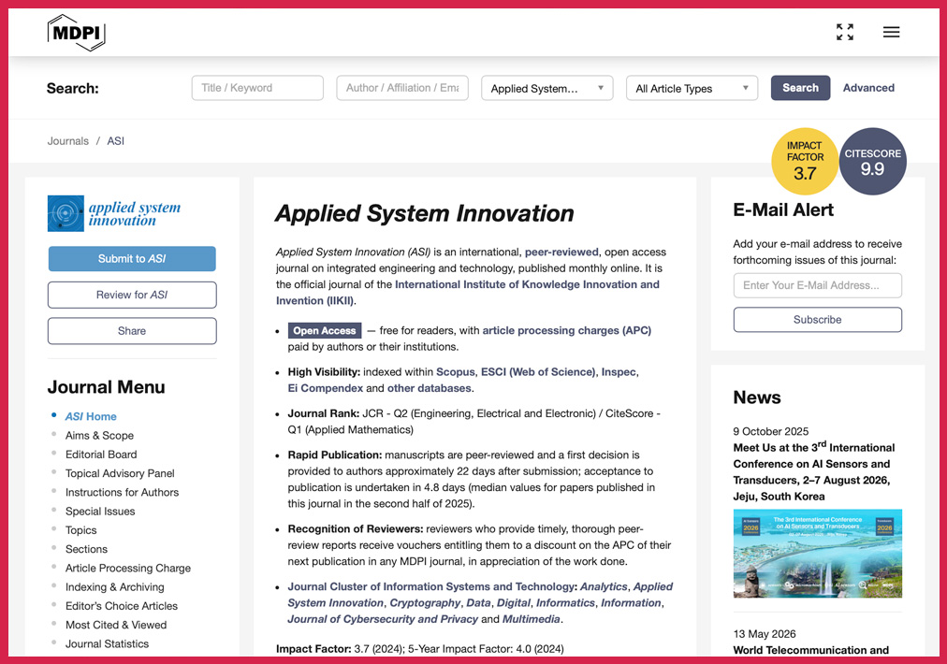Open Article Processing Charge menu item
The height and width of the screenshot is (664, 947).
click(x=128, y=568)
